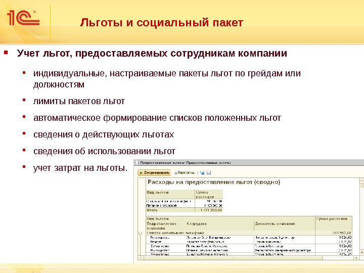Click the total value 1 721 953,60
The width and height of the screenshot is (364, 273).
(211, 210)
